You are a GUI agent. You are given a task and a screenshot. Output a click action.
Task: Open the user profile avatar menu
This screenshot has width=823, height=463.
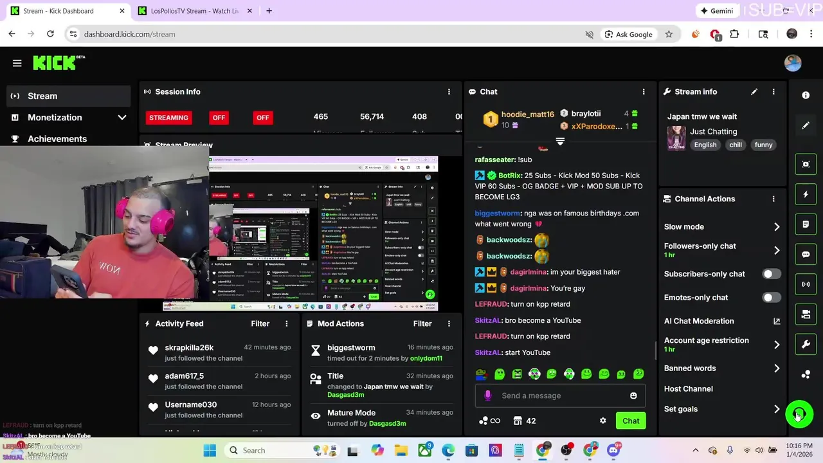coord(793,62)
